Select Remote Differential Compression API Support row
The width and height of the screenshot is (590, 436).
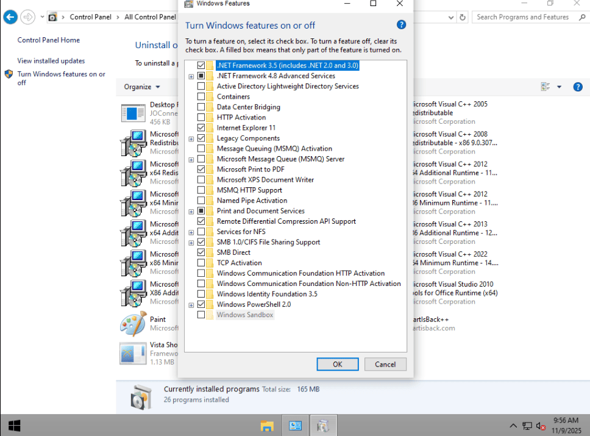point(286,221)
